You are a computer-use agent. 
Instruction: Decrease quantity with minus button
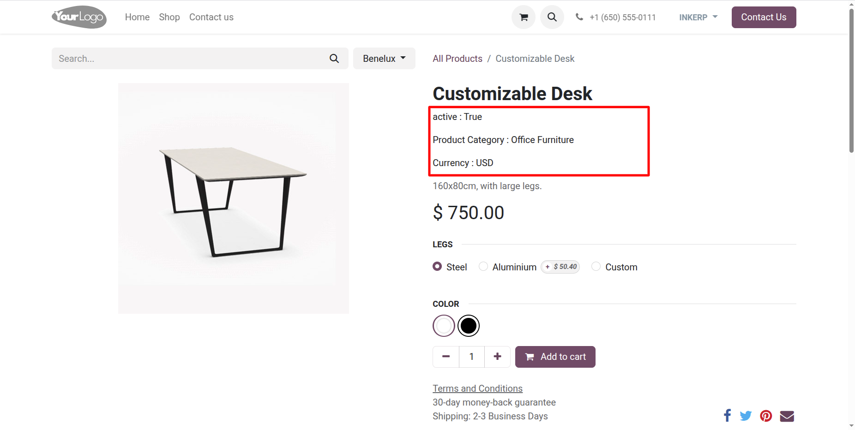click(446, 357)
